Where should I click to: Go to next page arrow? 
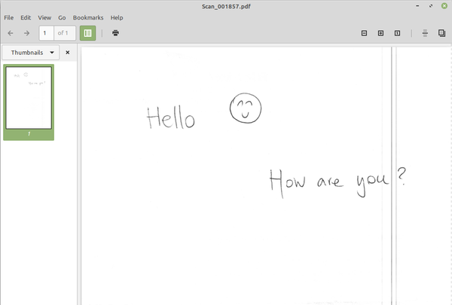(26, 33)
